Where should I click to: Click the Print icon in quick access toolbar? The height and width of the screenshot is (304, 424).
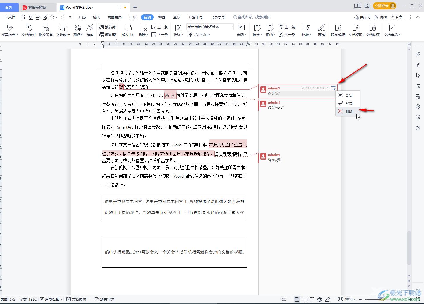point(38,17)
